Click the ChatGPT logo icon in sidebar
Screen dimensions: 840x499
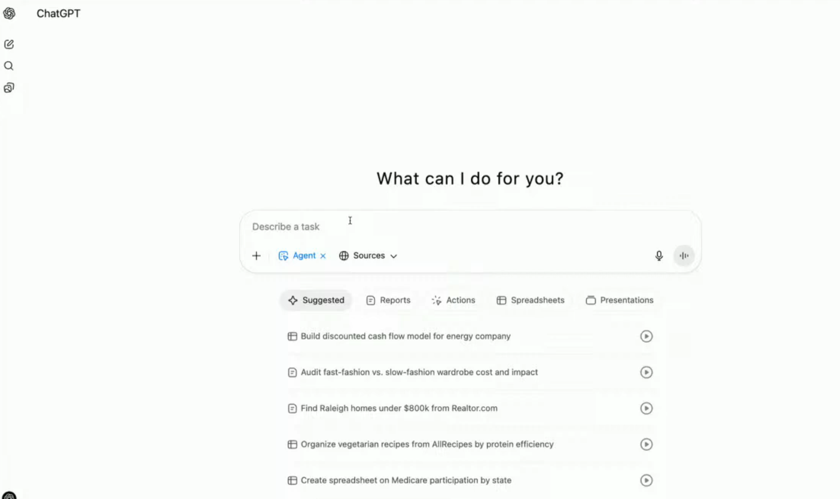(9, 14)
